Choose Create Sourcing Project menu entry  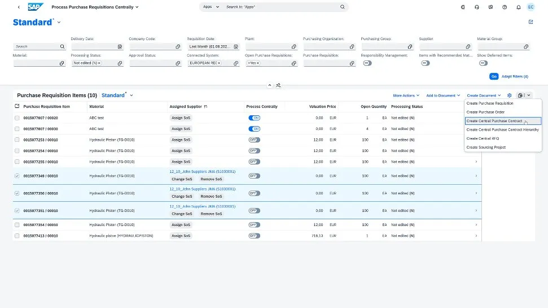click(486, 148)
